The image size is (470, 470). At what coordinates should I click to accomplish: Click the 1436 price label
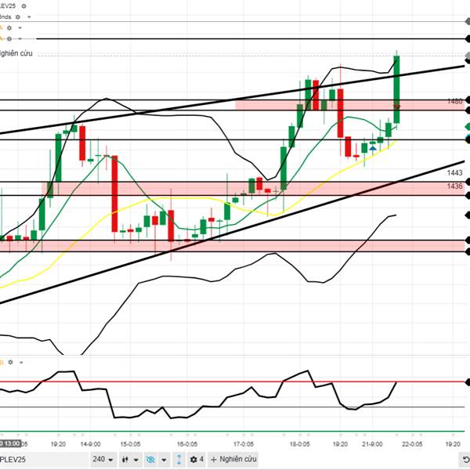pyautogui.click(x=454, y=186)
